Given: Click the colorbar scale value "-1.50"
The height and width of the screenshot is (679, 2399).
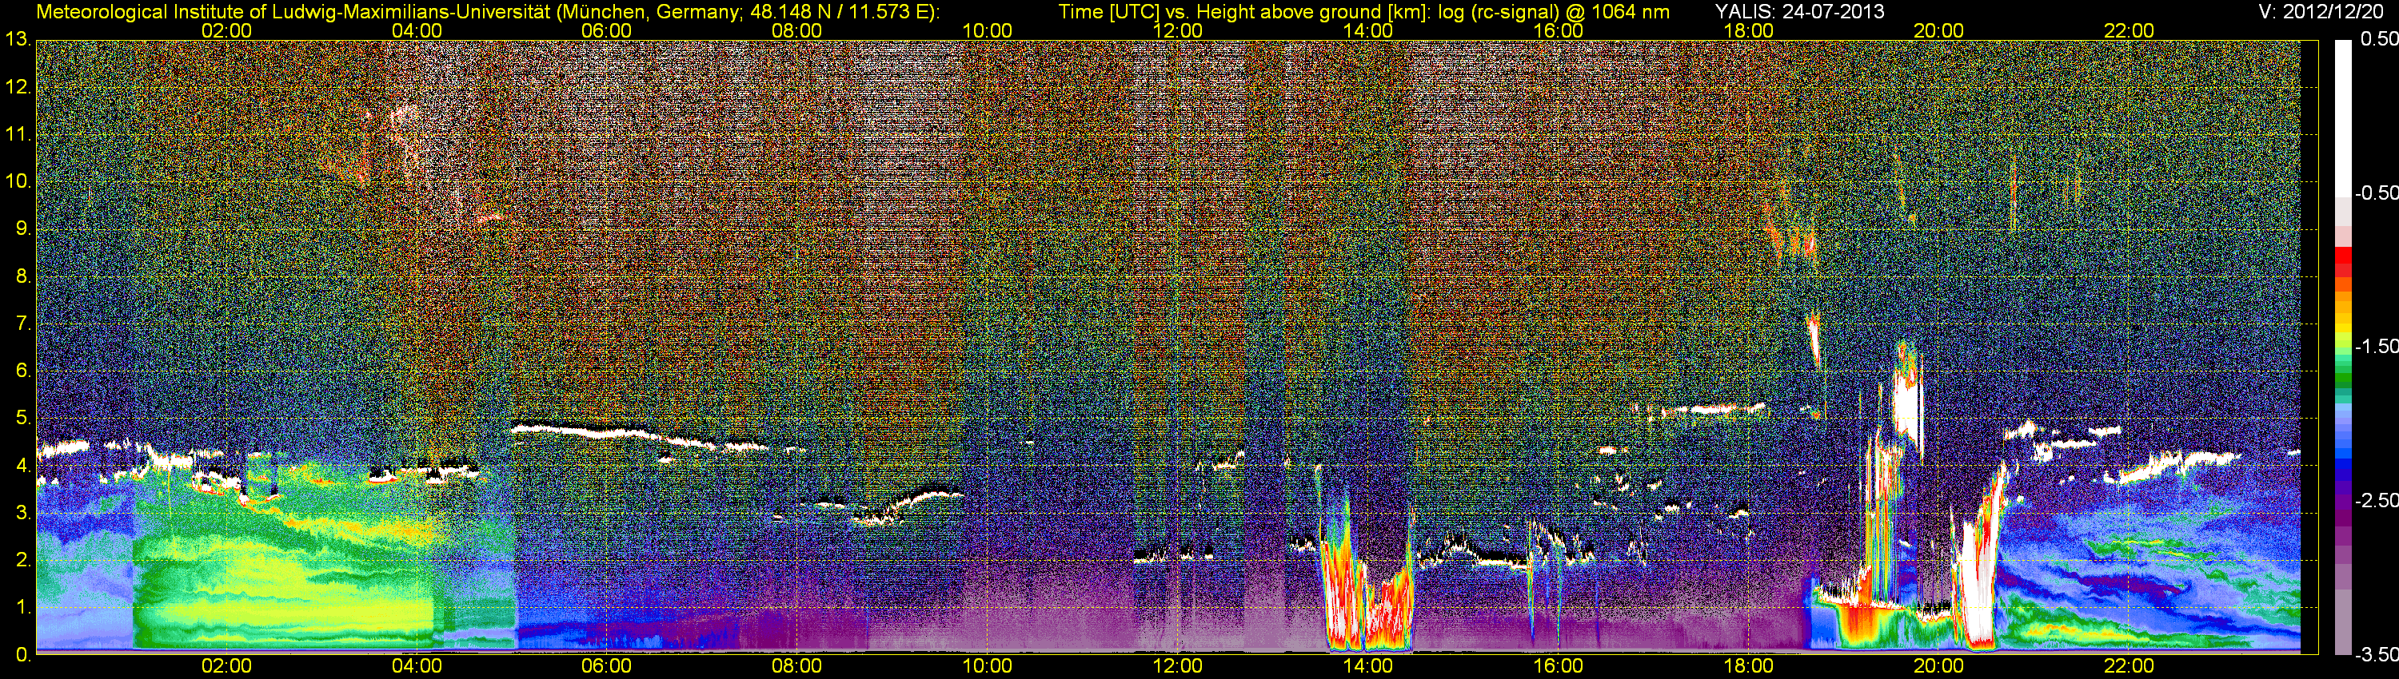Looking at the screenshot, I should pyautogui.click(x=2376, y=346).
